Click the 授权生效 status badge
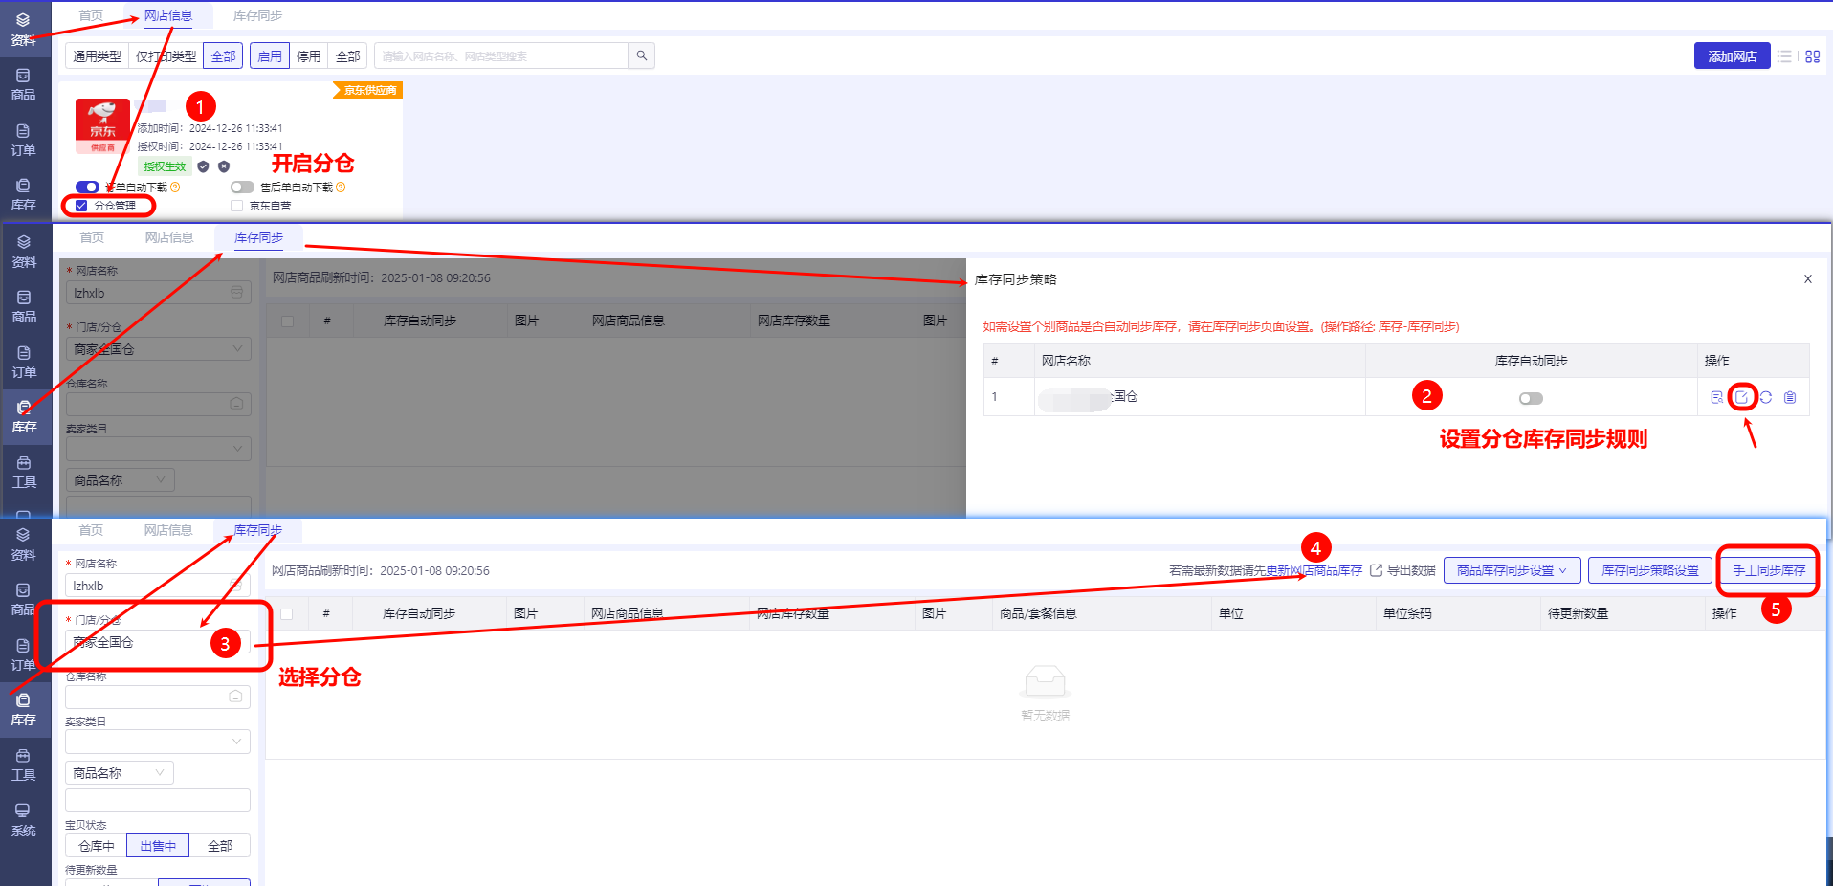The width and height of the screenshot is (1833, 886). click(165, 166)
